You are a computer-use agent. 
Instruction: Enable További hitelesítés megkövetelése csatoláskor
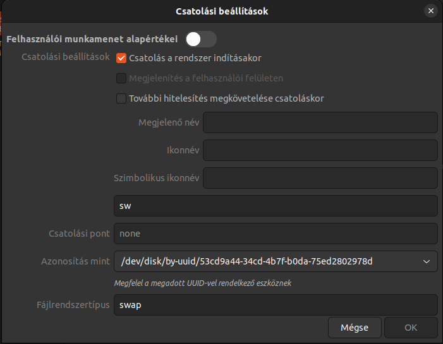121,98
